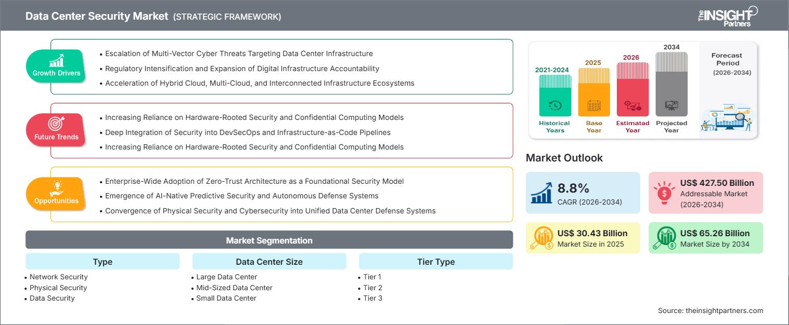Click the Historical Years clock icon
789x325 pixels.
[555, 106]
